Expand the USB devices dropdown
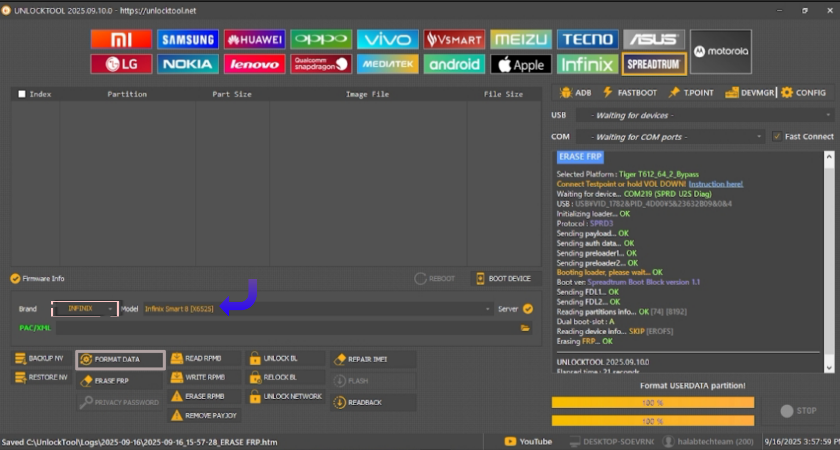The width and height of the screenshot is (840, 450). [x=705, y=115]
